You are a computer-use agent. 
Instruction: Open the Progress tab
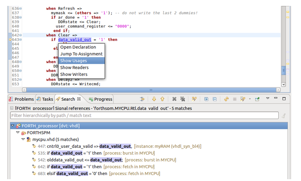(101, 99)
